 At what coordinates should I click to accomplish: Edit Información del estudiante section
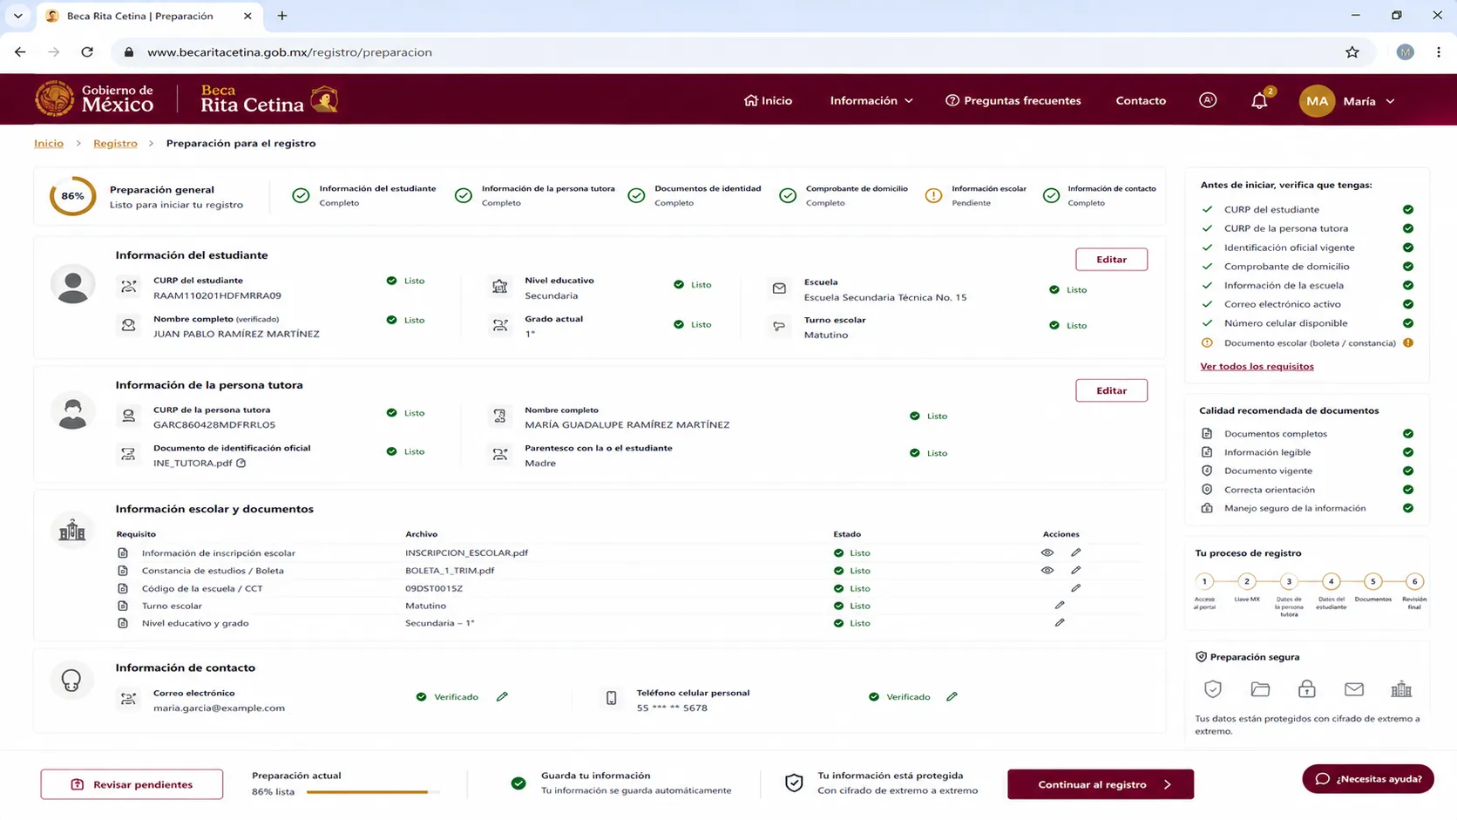[1111, 260]
